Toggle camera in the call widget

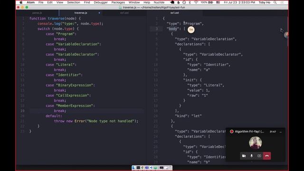point(244,156)
